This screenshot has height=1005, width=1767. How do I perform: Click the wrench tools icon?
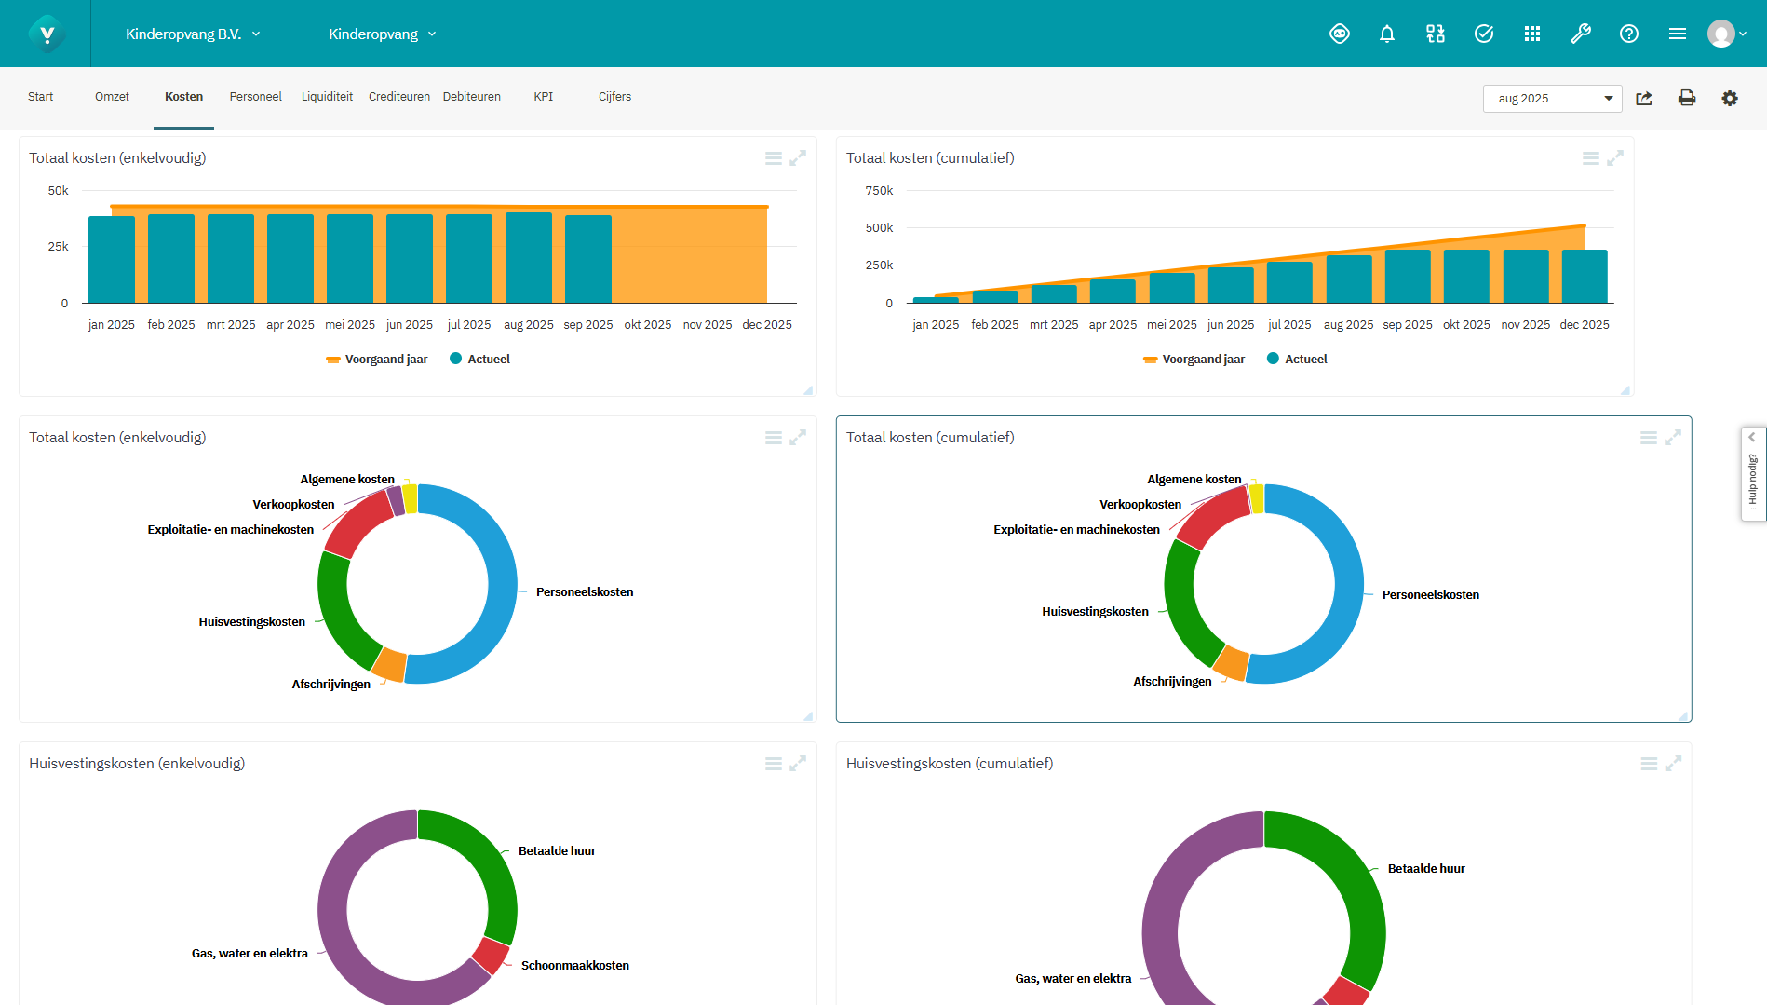click(1580, 34)
